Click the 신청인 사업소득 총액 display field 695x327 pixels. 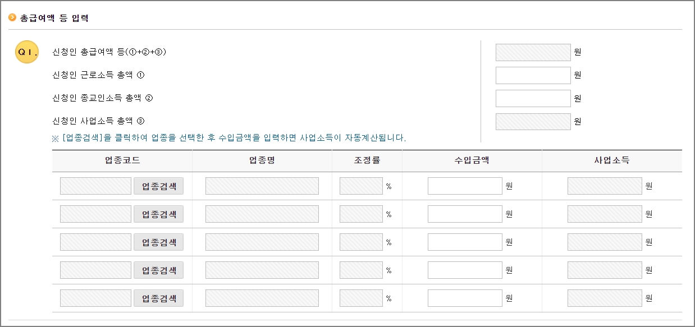tap(532, 121)
